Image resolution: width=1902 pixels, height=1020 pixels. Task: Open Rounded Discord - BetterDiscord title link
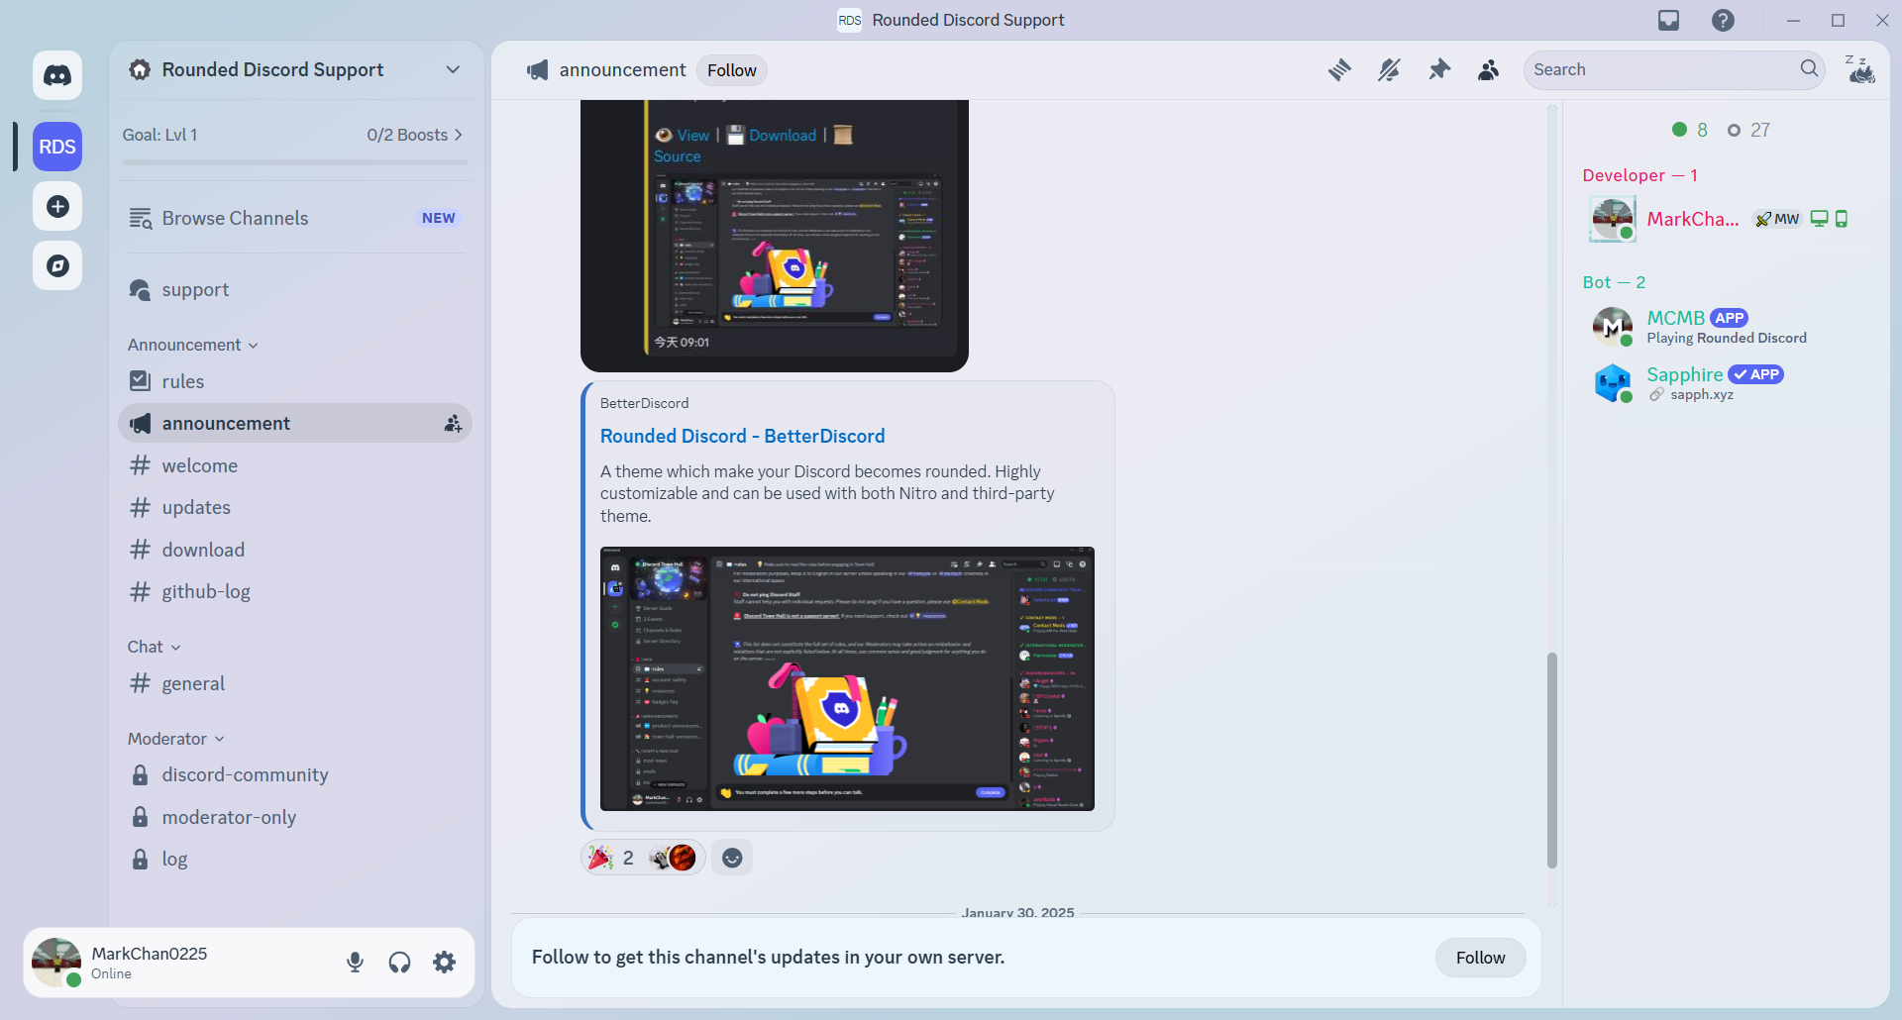click(742, 436)
